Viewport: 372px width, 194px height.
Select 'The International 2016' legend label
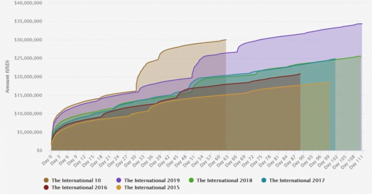click(79, 187)
